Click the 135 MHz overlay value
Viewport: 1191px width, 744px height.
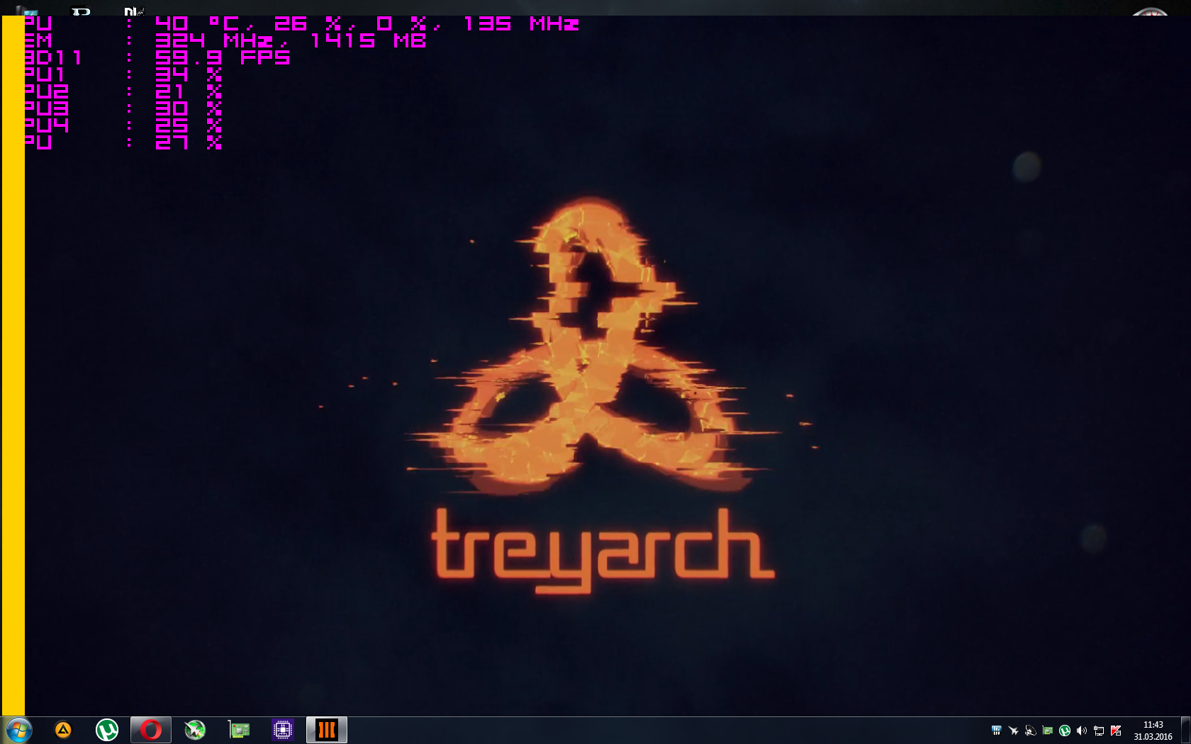(521, 23)
